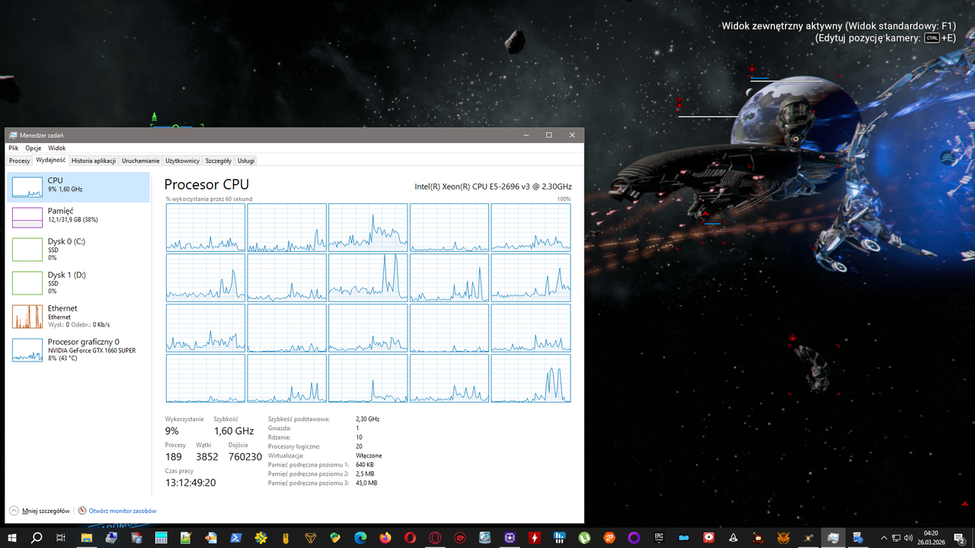Select Dysk 0 (C:) in sidebar
975x548 pixels.
tap(78, 249)
